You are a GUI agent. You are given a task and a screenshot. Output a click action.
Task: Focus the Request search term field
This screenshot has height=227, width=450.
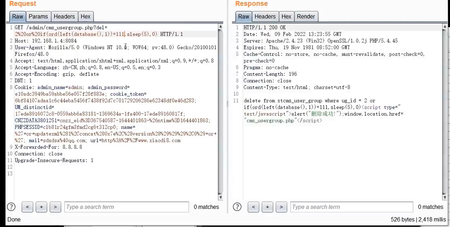[x=126, y=207]
